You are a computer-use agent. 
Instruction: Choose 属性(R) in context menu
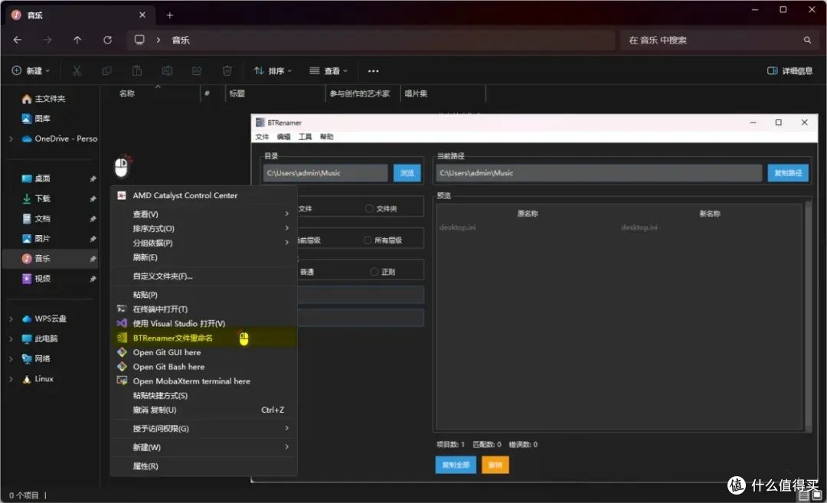point(204,466)
